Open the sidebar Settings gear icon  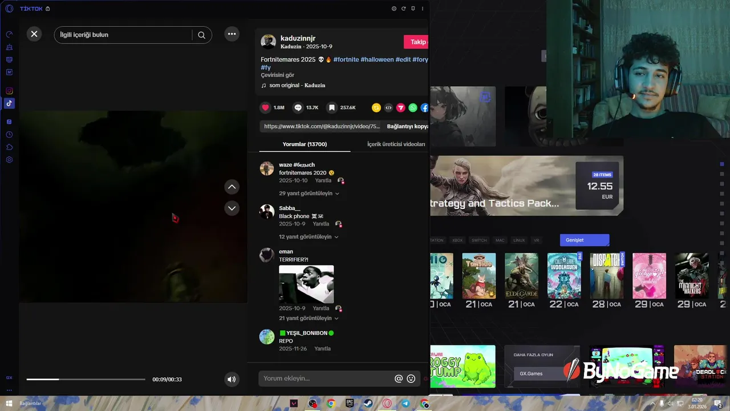[9, 159]
